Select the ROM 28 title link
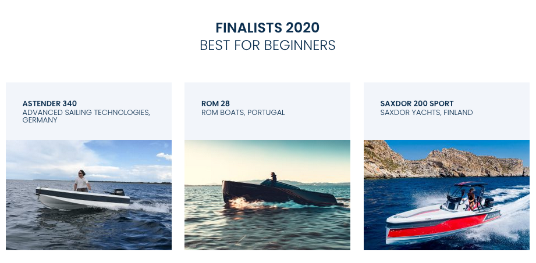The width and height of the screenshot is (536, 263). pos(215,104)
